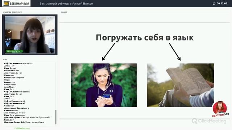232x130 pixels.
Task: Click chat message "Катюша: нет"
Action: (11, 110)
